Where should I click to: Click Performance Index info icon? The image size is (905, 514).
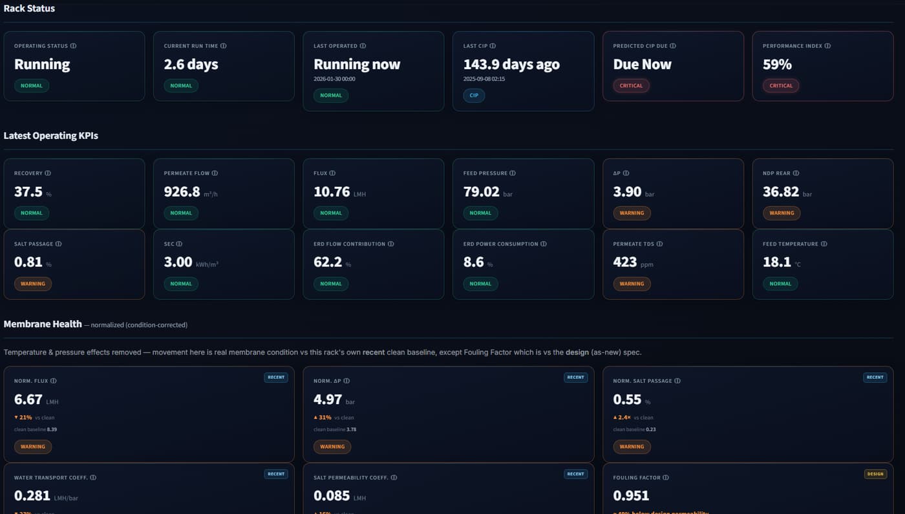click(x=827, y=46)
